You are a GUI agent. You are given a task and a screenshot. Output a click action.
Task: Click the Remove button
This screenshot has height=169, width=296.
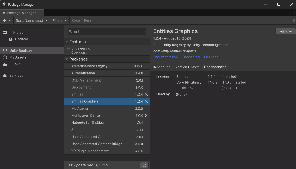285,31
